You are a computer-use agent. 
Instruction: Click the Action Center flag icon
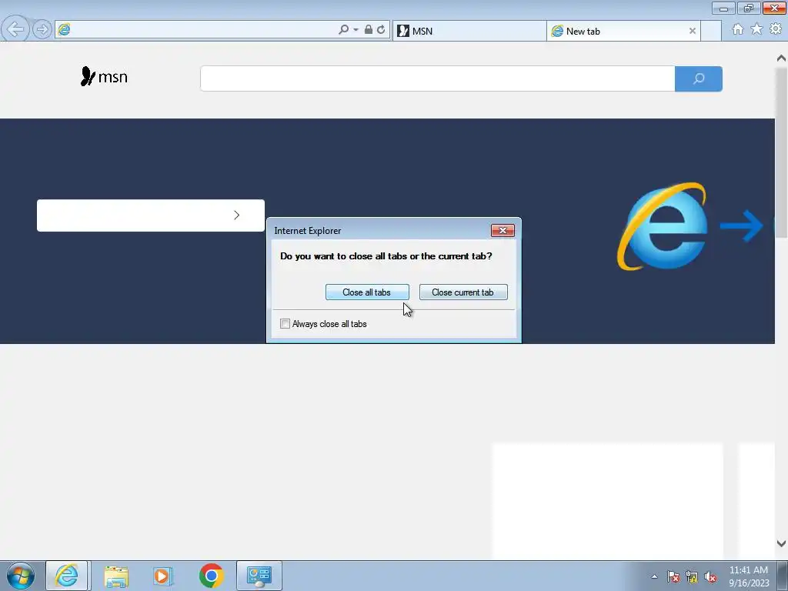pos(673,577)
